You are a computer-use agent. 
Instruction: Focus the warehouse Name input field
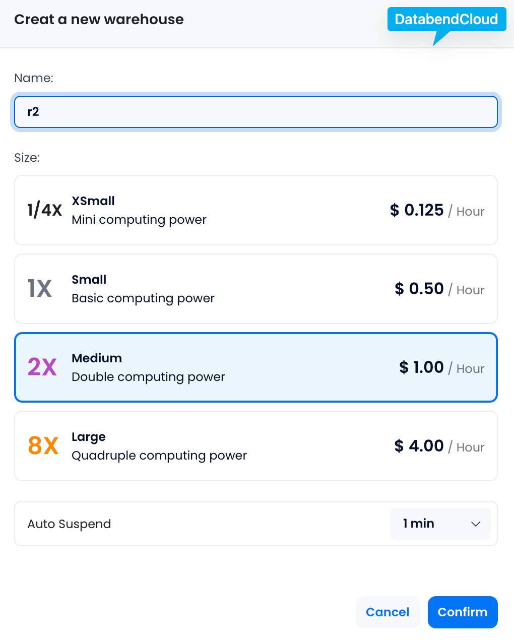256,112
